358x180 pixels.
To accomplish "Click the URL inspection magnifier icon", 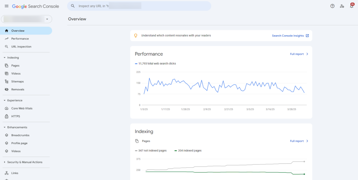I will point(7,47).
